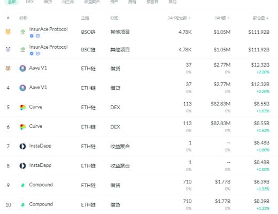Open InstaDapp in row 7

(40, 146)
